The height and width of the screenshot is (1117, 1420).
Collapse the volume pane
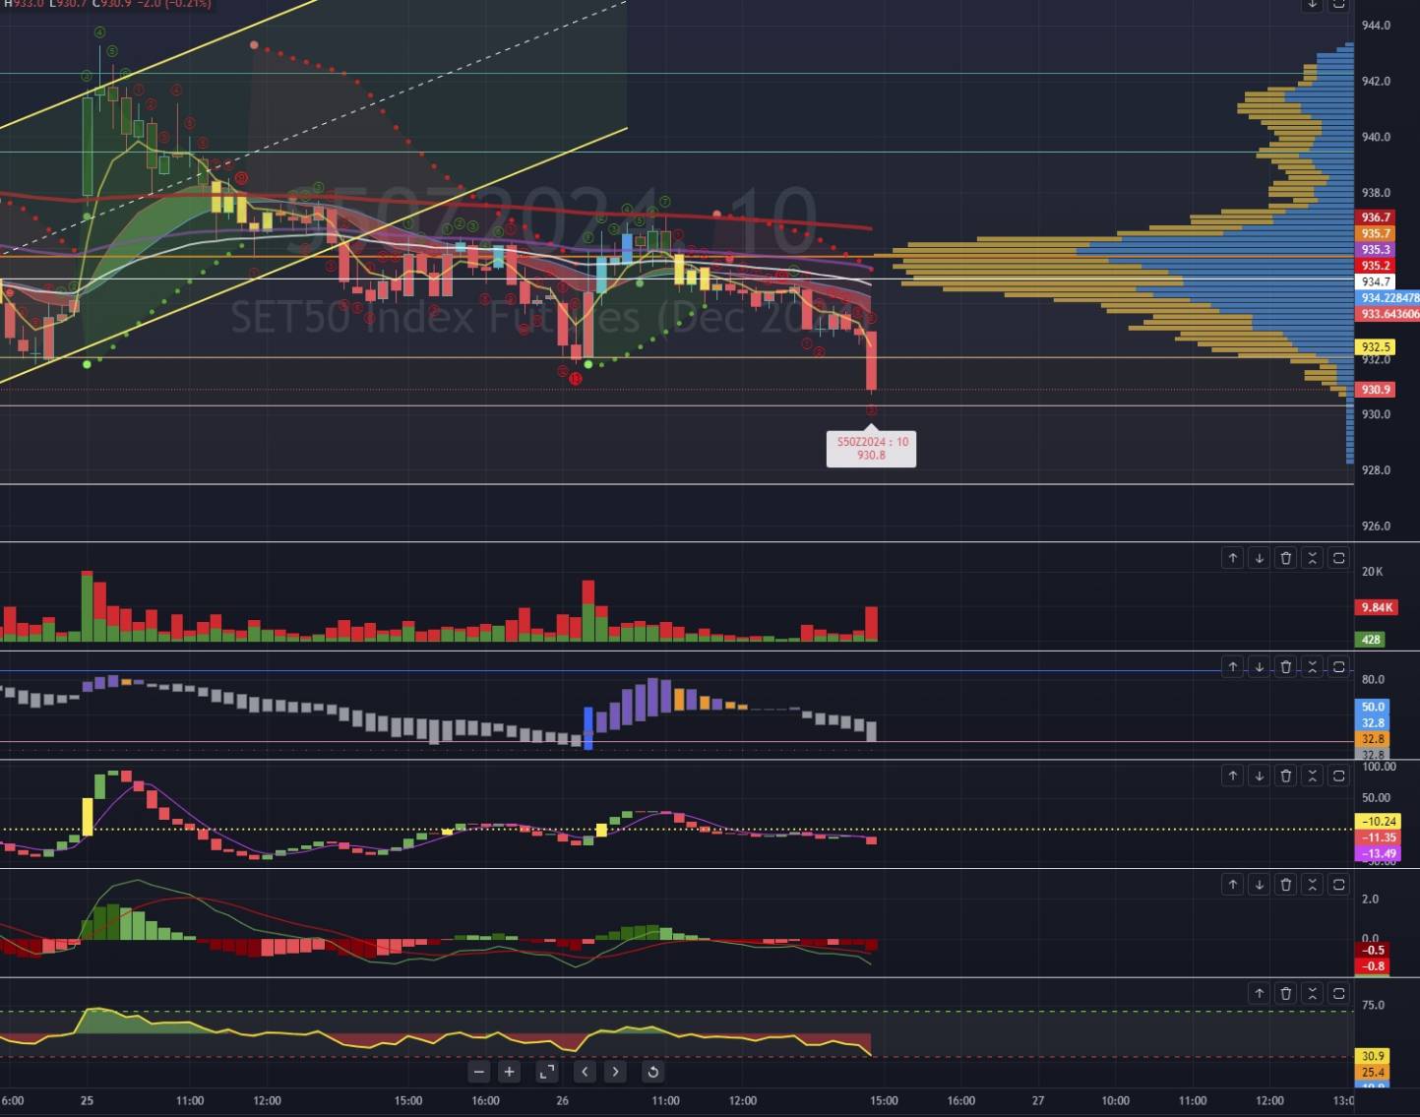coord(1313,558)
